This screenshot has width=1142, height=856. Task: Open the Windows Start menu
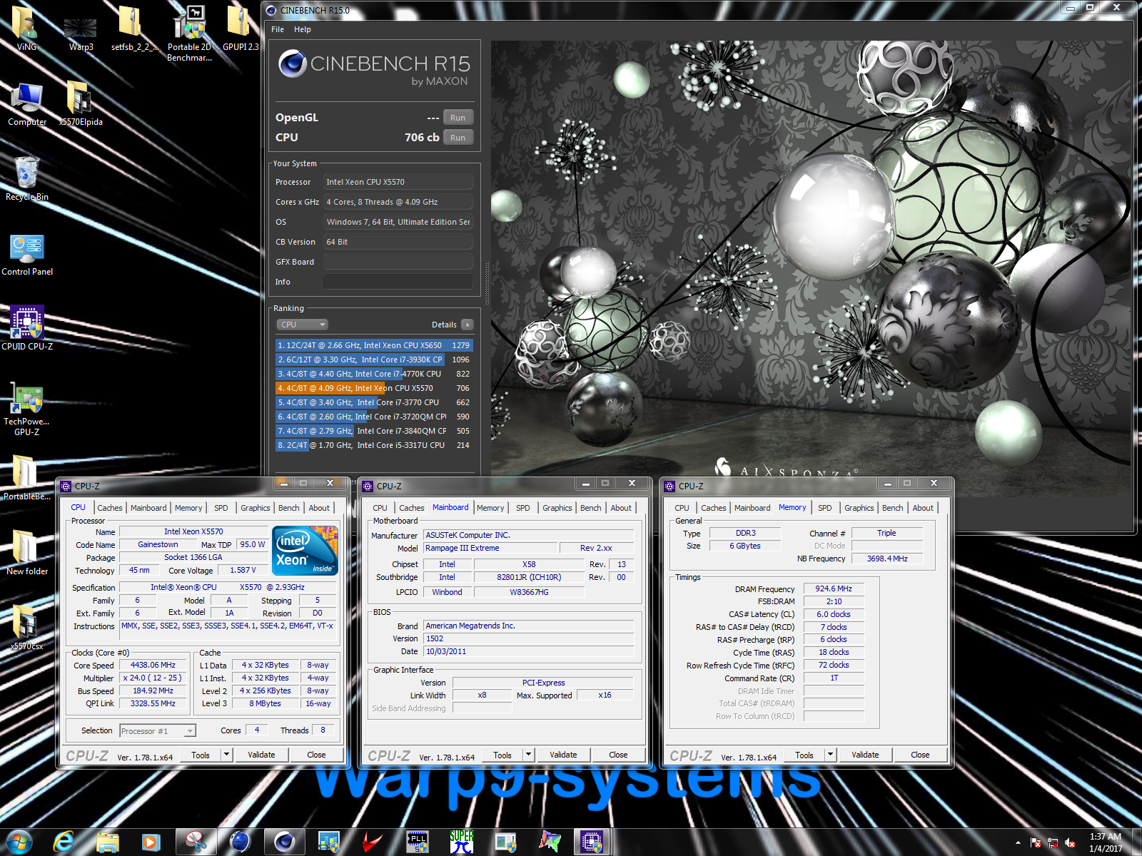[x=19, y=842]
